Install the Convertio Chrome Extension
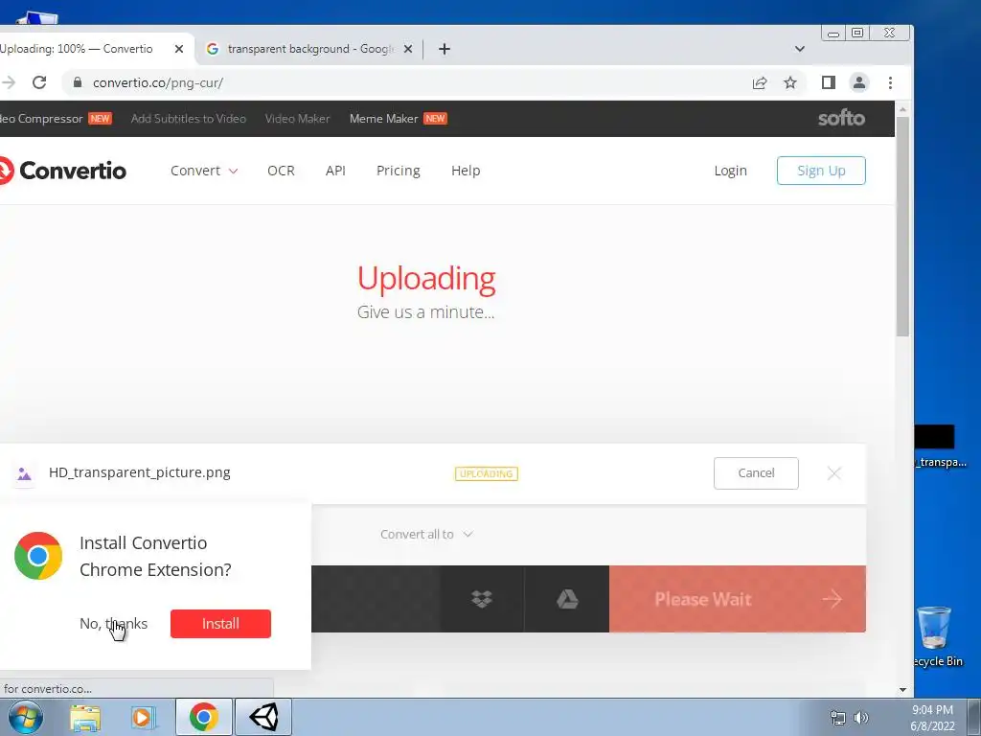The image size is (981, 736). [220, 623]
